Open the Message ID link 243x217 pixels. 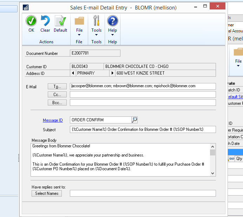53,120
